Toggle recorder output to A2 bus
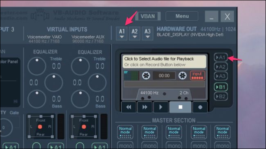 221,67
